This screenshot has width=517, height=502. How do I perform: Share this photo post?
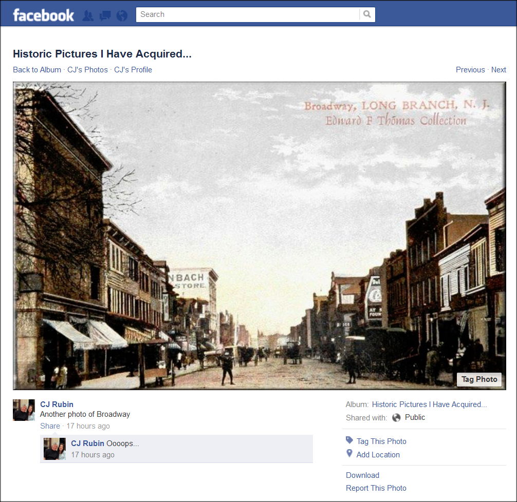pyautogui.click(x=50, y=426)
